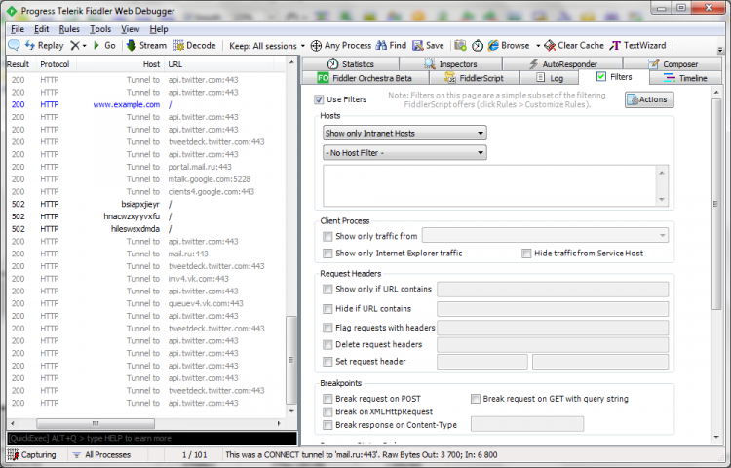The height and width of the screenshot is (468, 731).
Task: Select the 502 hnacwzxyyvxfu session
Action: (x=145, y=216)
